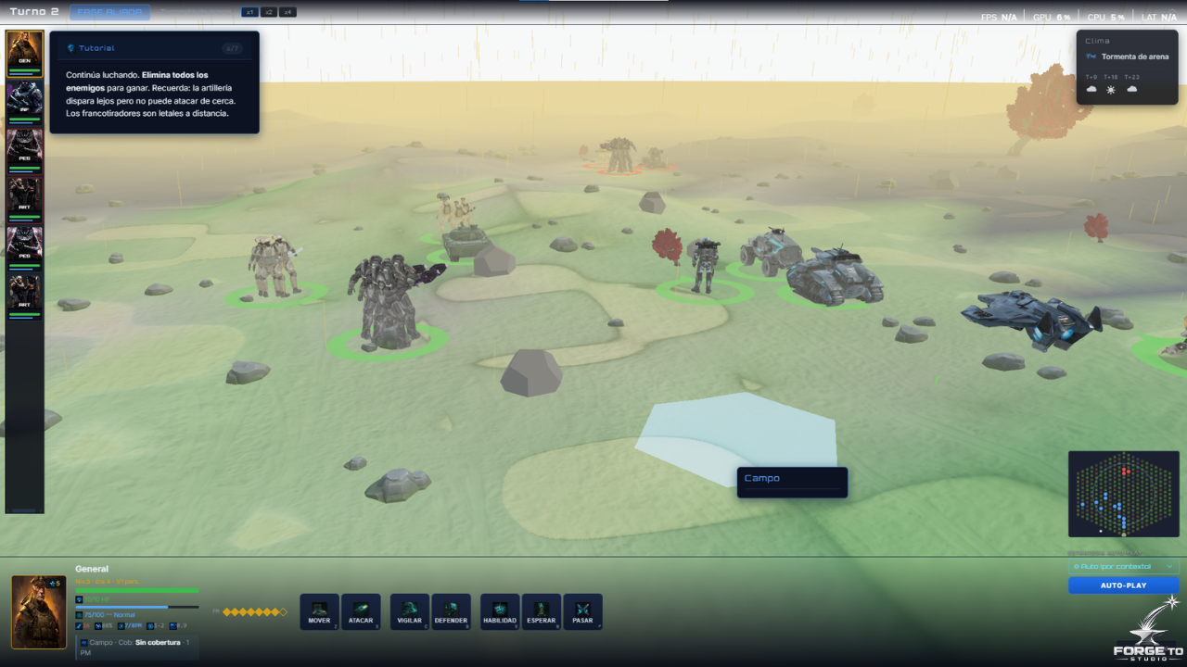The width and height of the screenshot is (1187, 667).
Task: Click the Tutorial panel title
Action: click(96, 48)
